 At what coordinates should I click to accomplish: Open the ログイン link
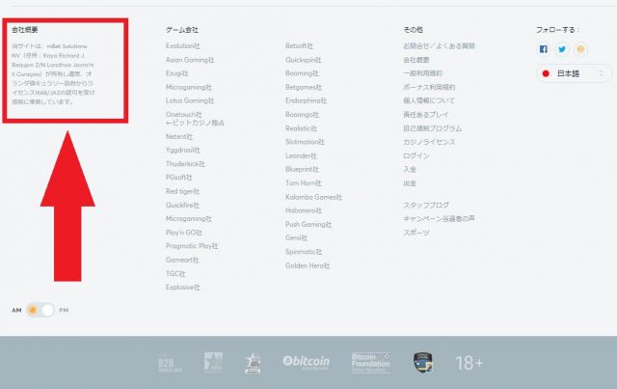point(416,155)
